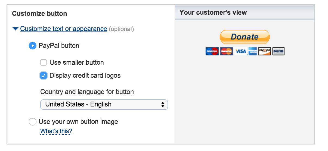Screen dimensions: 328x151
Task: Collapse section using blue disclosure triangle
Action: click(16, 29)
